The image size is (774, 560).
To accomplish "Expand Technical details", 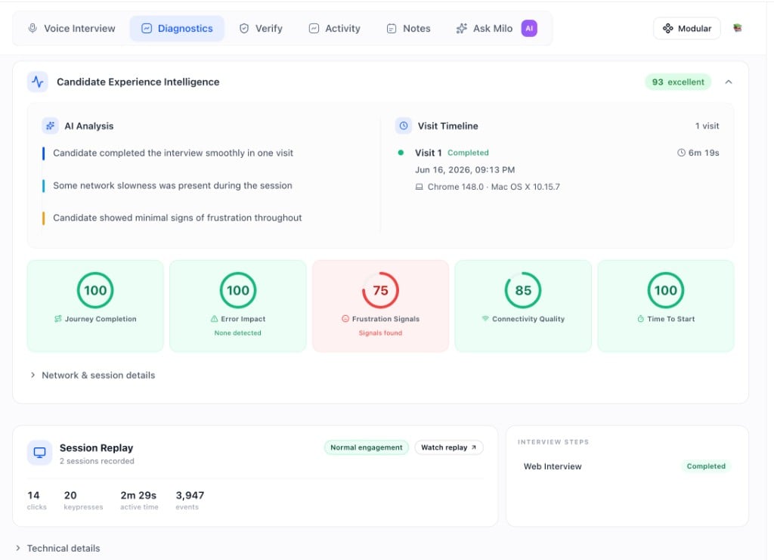I will pyautogui.click(x=57, y=548).
